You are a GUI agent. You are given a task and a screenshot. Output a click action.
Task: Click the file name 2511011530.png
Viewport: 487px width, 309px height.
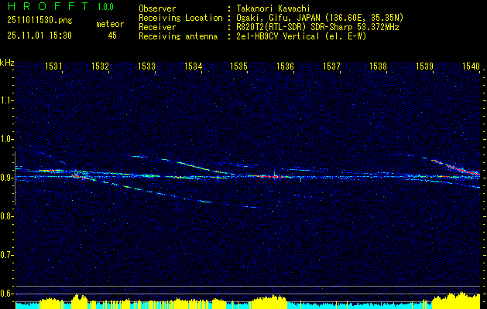click(39, 21)
